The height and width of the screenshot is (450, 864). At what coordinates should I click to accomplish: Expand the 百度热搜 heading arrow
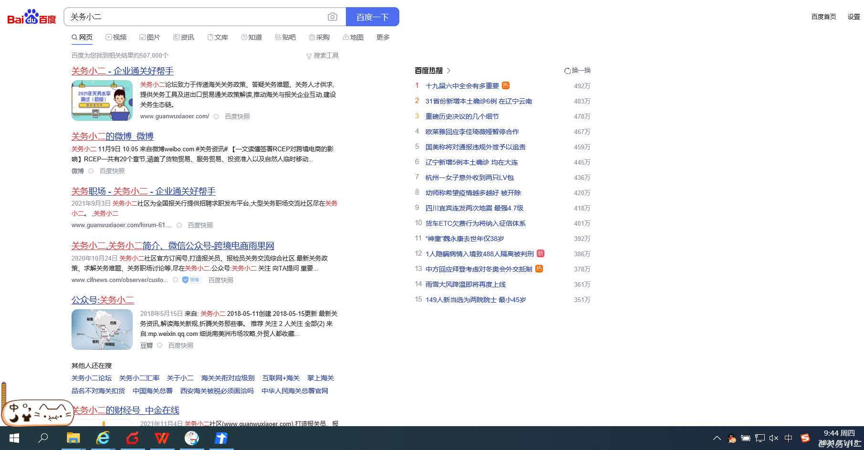[448, 71]
